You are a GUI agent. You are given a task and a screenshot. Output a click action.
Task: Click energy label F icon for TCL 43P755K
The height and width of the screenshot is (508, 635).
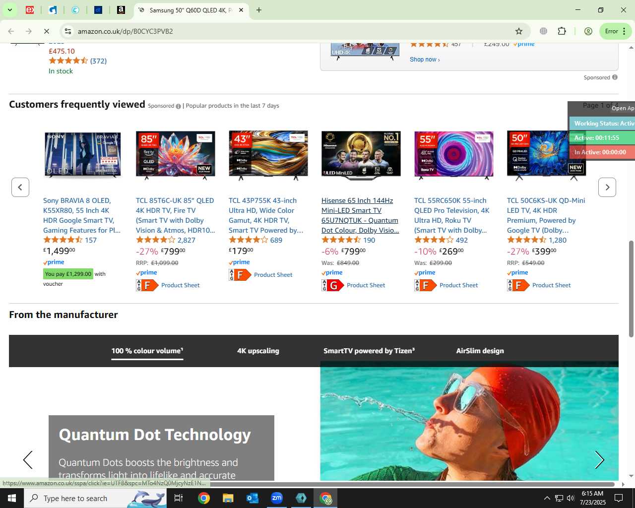240,275
